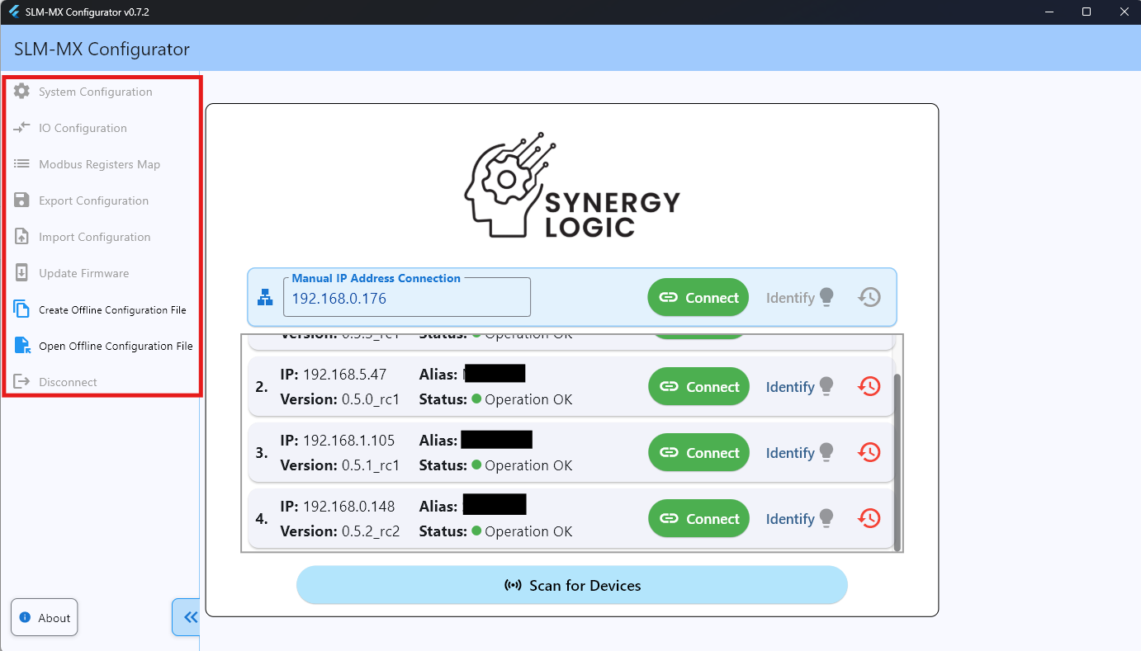Viewport: 1141px width, 651px height.
Task: Click the device list vertical scrollbar
Action: (x=897, y=462)
